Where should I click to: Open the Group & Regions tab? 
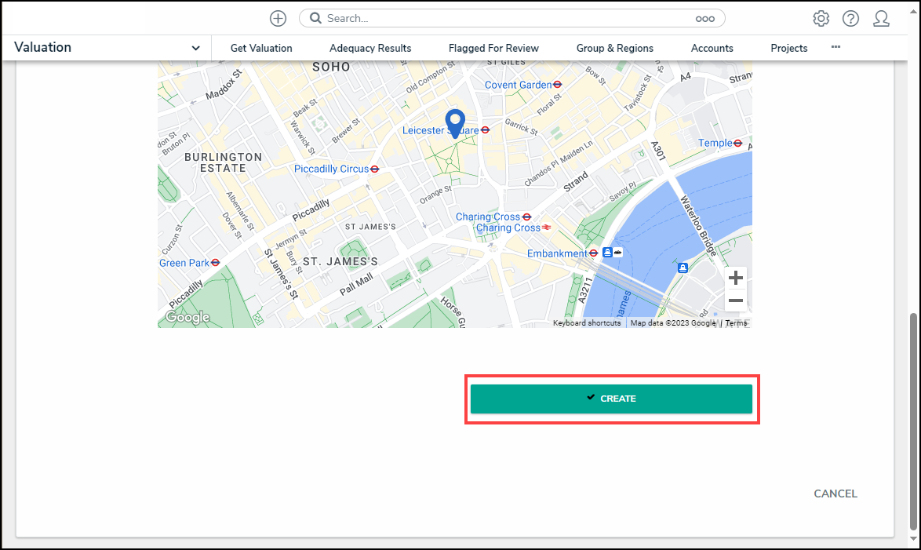(614, 48)
